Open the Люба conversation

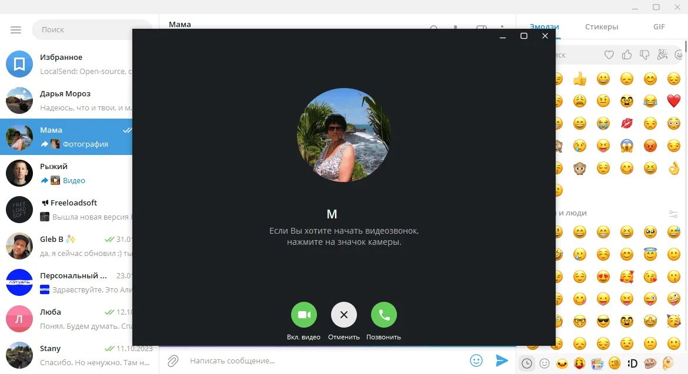pos(66,318)
